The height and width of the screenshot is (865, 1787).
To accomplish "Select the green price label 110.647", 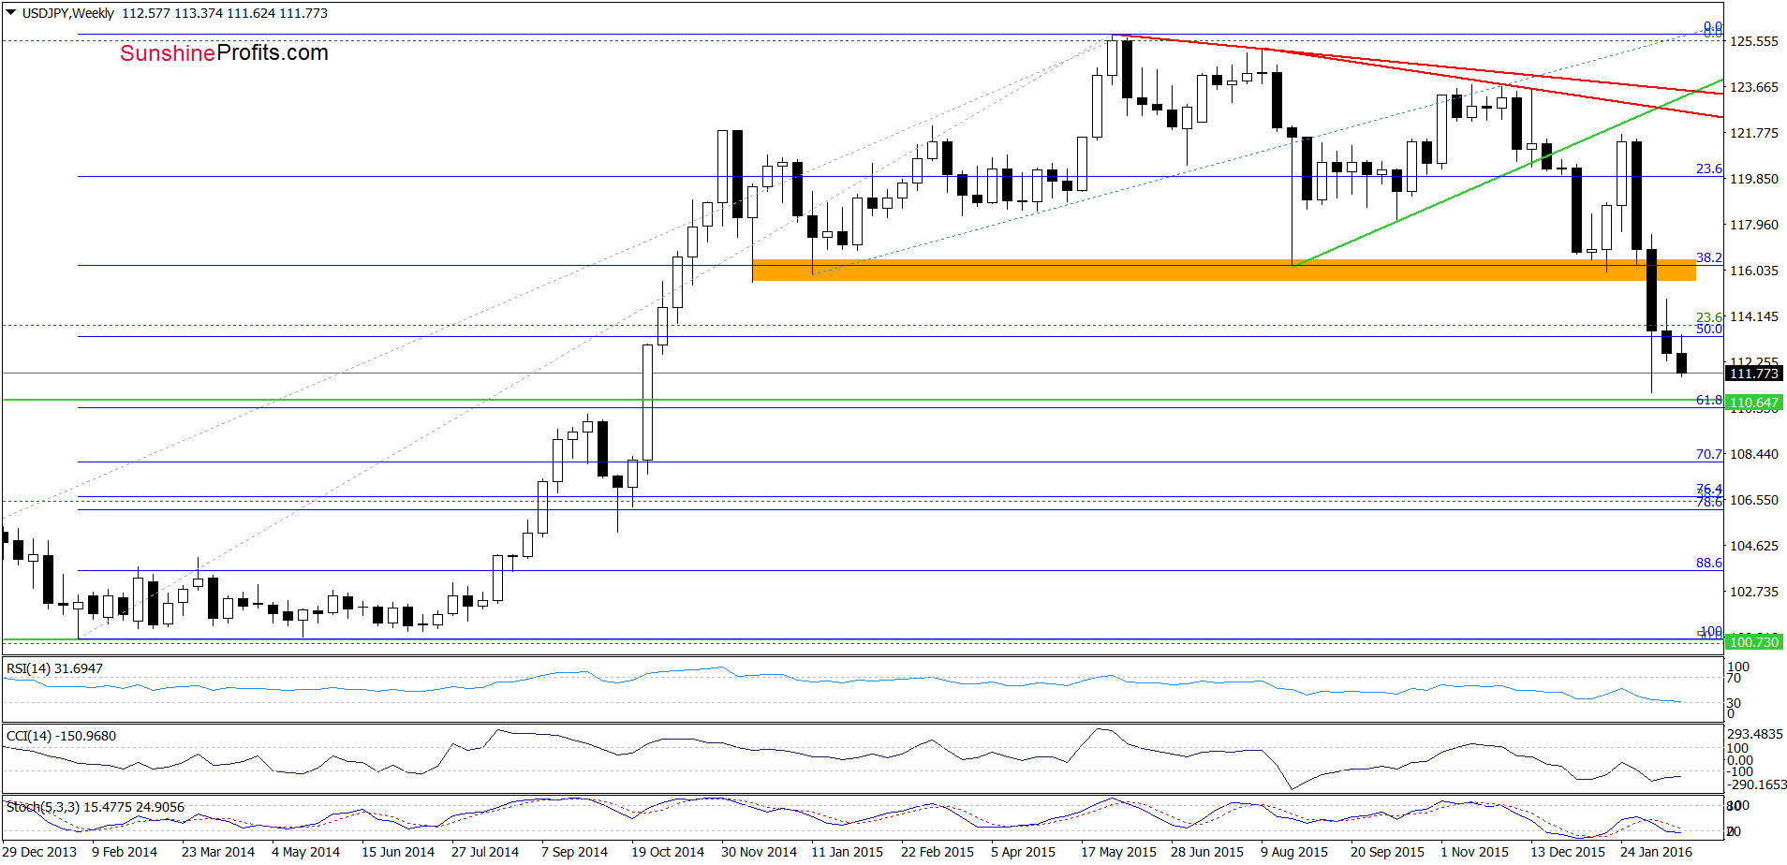I will (x=1753, y=403).
